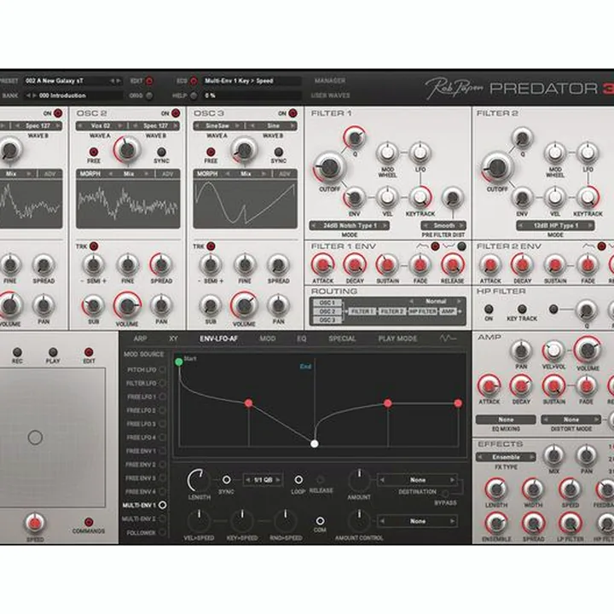Open USER WAVES
This screenshot has height=614, width=614.
point(331,96)
